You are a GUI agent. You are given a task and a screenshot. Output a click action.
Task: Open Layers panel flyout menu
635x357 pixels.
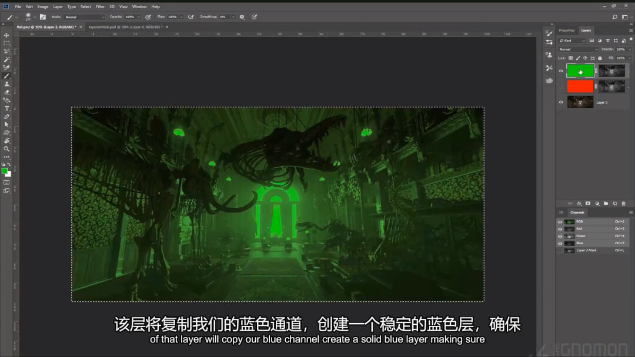[x=630, y=31]
